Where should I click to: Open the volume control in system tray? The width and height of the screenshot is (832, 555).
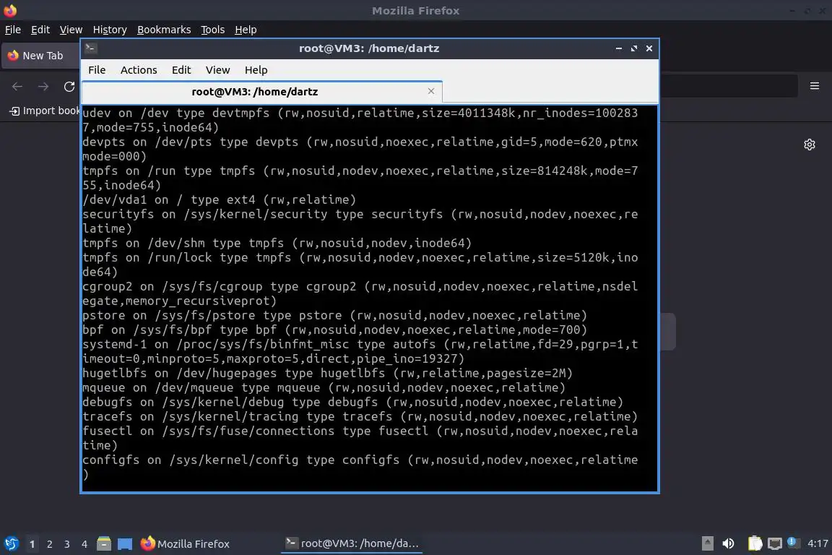pos(729,543)
